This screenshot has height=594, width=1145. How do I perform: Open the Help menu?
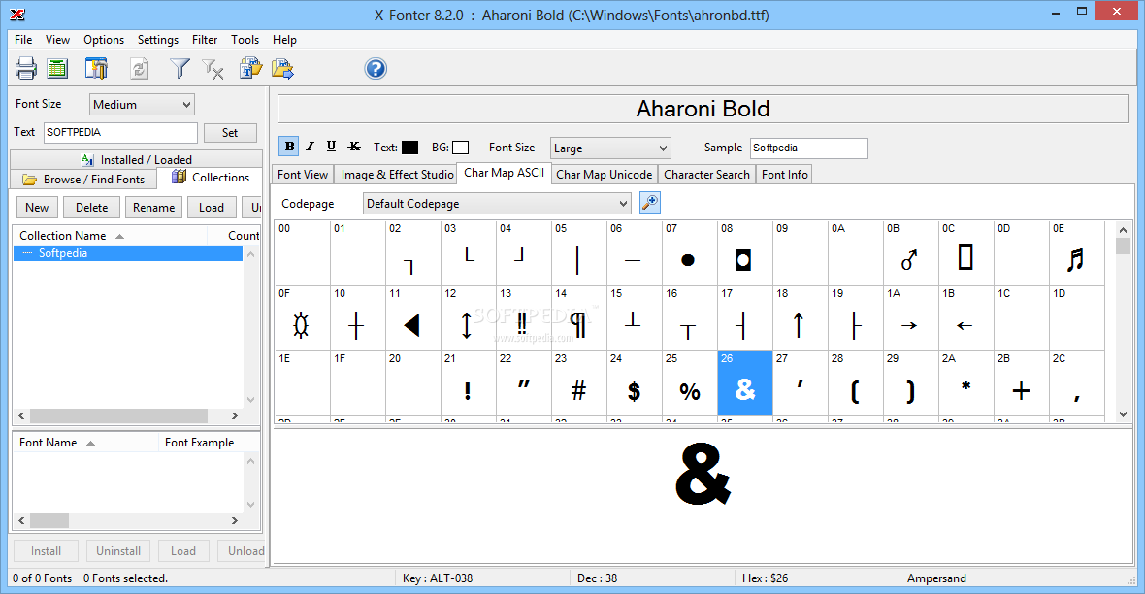(284, 40)
